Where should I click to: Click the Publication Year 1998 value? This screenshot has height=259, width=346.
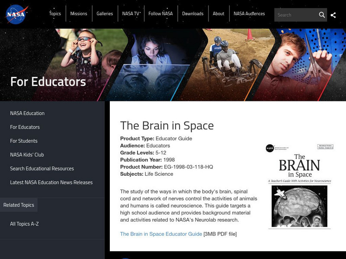click(169, 160)
